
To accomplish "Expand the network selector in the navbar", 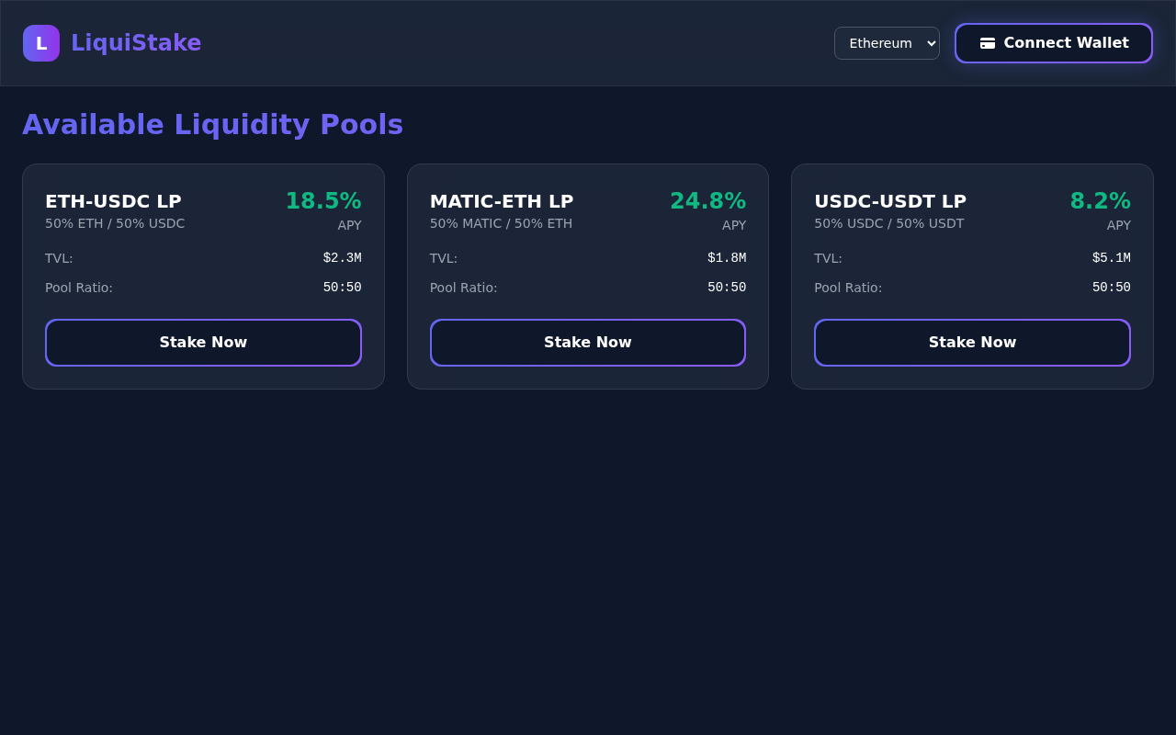I will coord(887,42).
